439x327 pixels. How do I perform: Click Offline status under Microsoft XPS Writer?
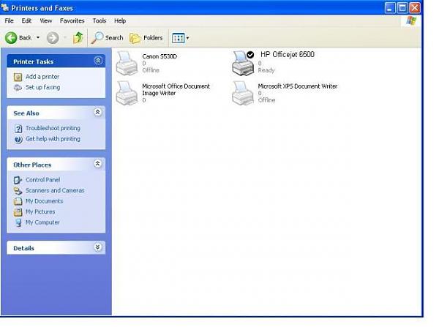coord(266,100)
